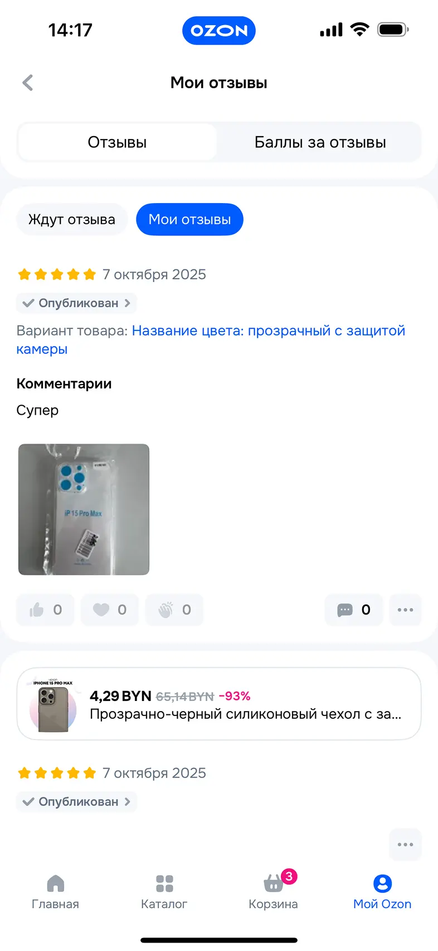
Task: Like the review with thumbs-up icon
Action: (45, 610)
